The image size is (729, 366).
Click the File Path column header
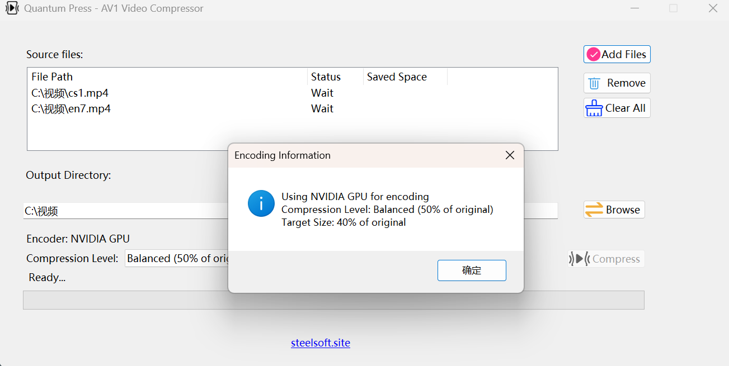coord(52,77)
